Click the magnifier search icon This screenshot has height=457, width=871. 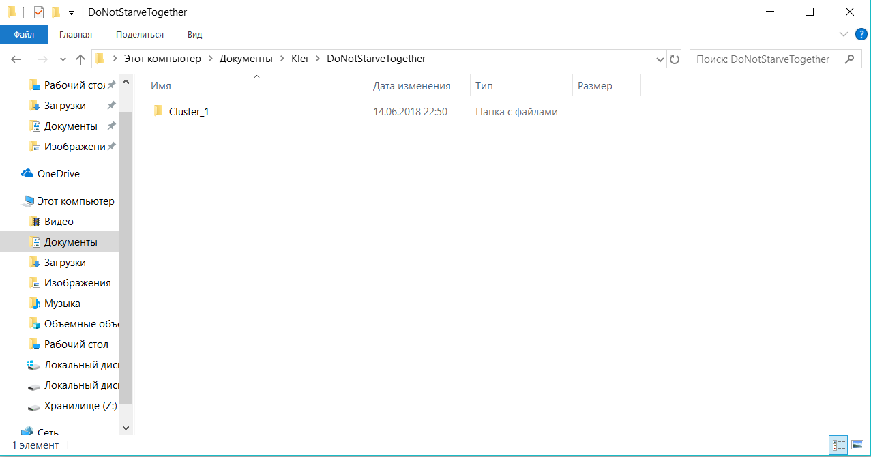pyautogui.click(x=849, y=59)
